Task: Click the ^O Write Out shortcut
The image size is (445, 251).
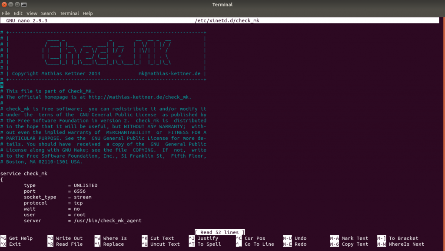Action: click(x=65, y=238)
